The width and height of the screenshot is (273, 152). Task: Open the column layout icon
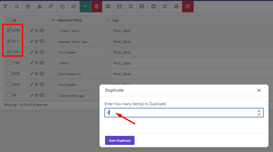pos(131,6)
